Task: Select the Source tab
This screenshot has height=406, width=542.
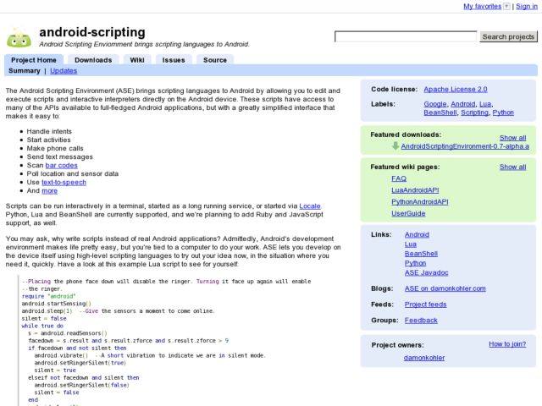Action: pyautogui.click(x=215, y=60)
